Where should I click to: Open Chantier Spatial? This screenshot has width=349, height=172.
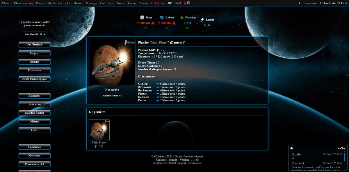[x=35, y=113]
